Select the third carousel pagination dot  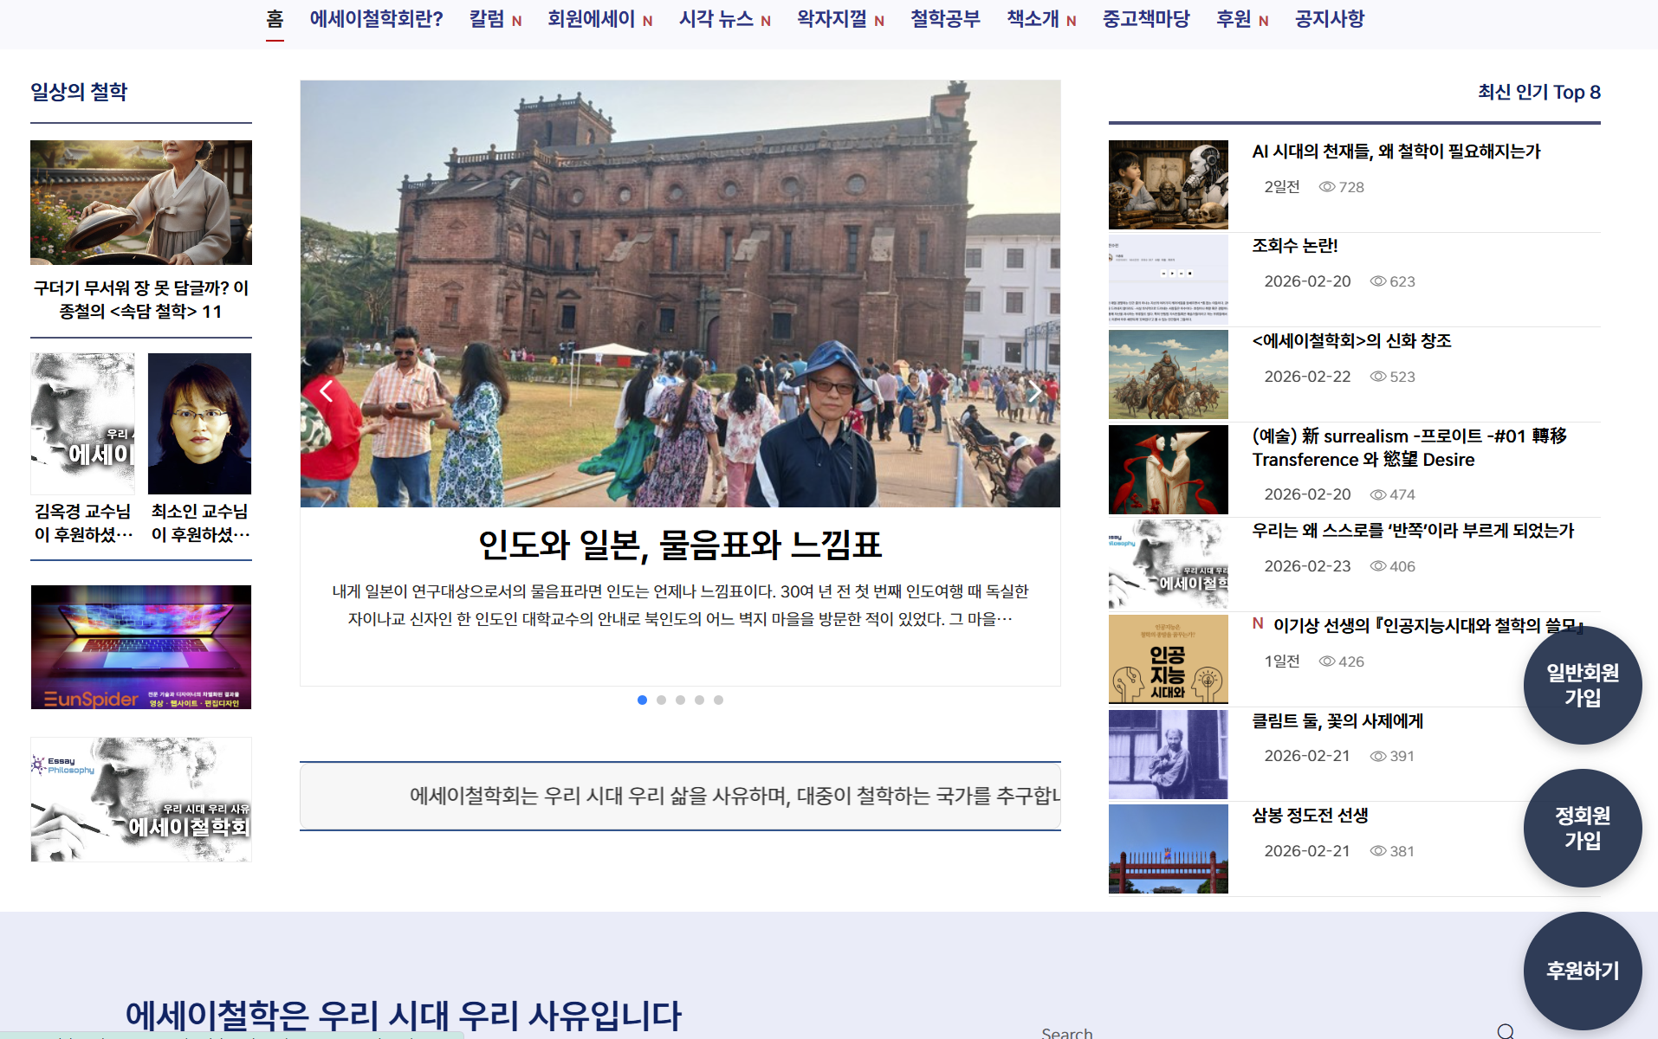(680, 700)
